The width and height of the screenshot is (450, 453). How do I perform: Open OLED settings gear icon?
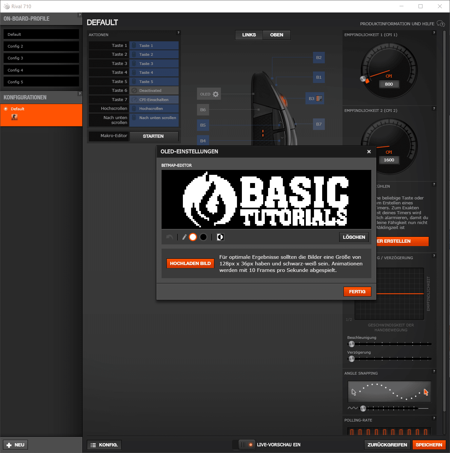pyautogui.click(x=215, y=94)
